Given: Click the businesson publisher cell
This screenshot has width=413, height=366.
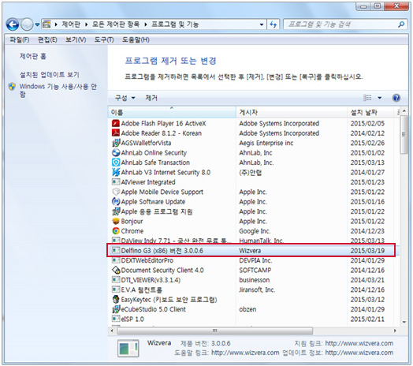Looking at the screenshot, I should 255,280.
